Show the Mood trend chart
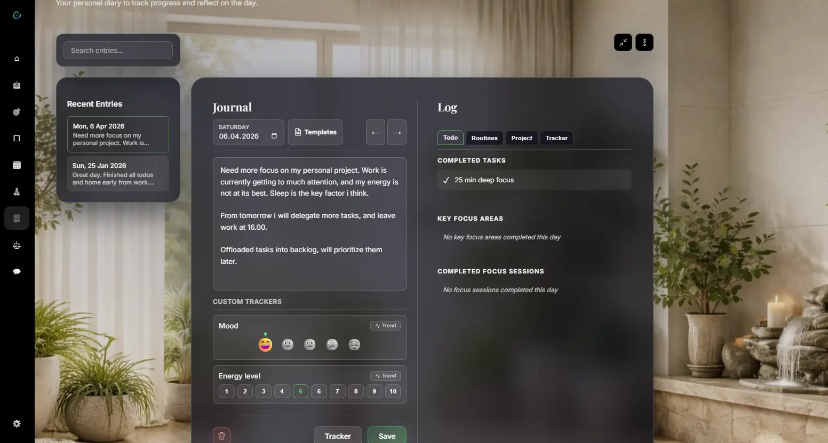This screenshot has height=443, width=828. click(385, 326)
